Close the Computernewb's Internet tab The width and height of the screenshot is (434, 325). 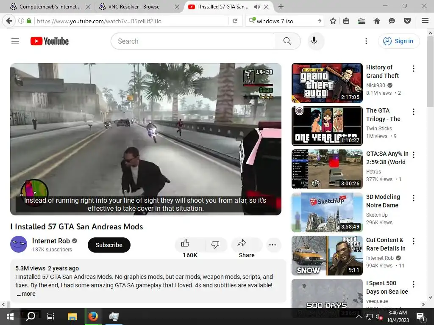(x=88, y=7)
